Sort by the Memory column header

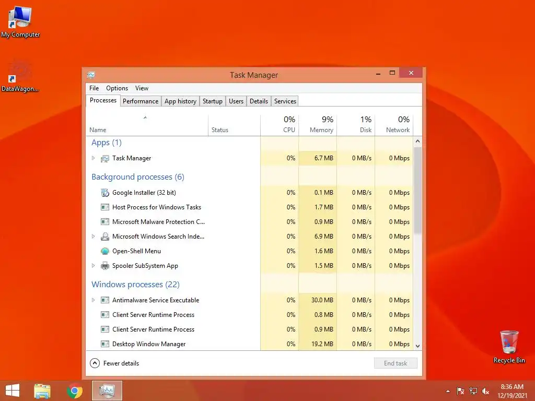(318, 125)
